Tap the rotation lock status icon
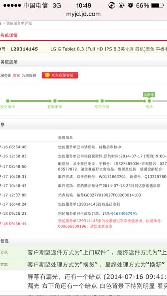 [121, 6]
